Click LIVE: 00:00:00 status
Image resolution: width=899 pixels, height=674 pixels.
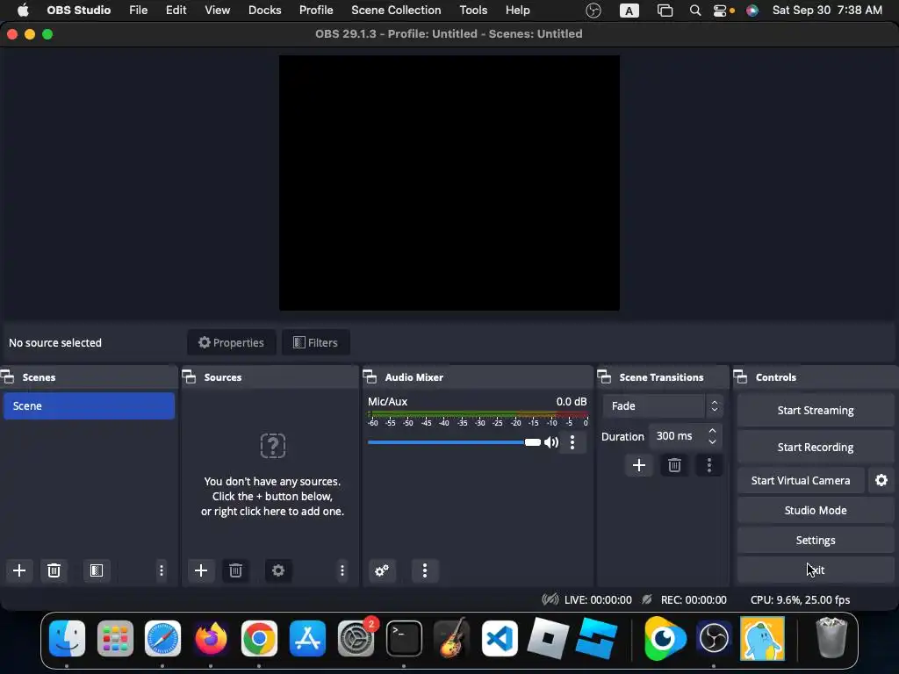(x=597, y=599)
